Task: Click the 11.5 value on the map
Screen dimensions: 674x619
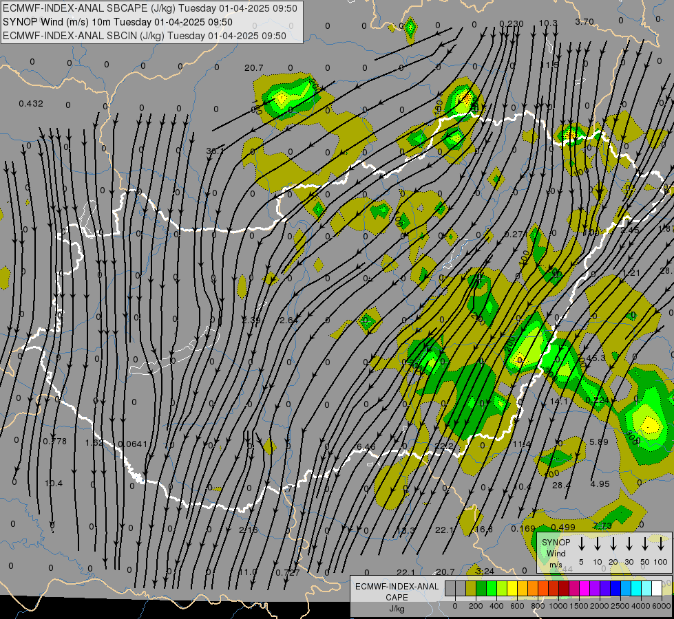Action: pos(549,65)
